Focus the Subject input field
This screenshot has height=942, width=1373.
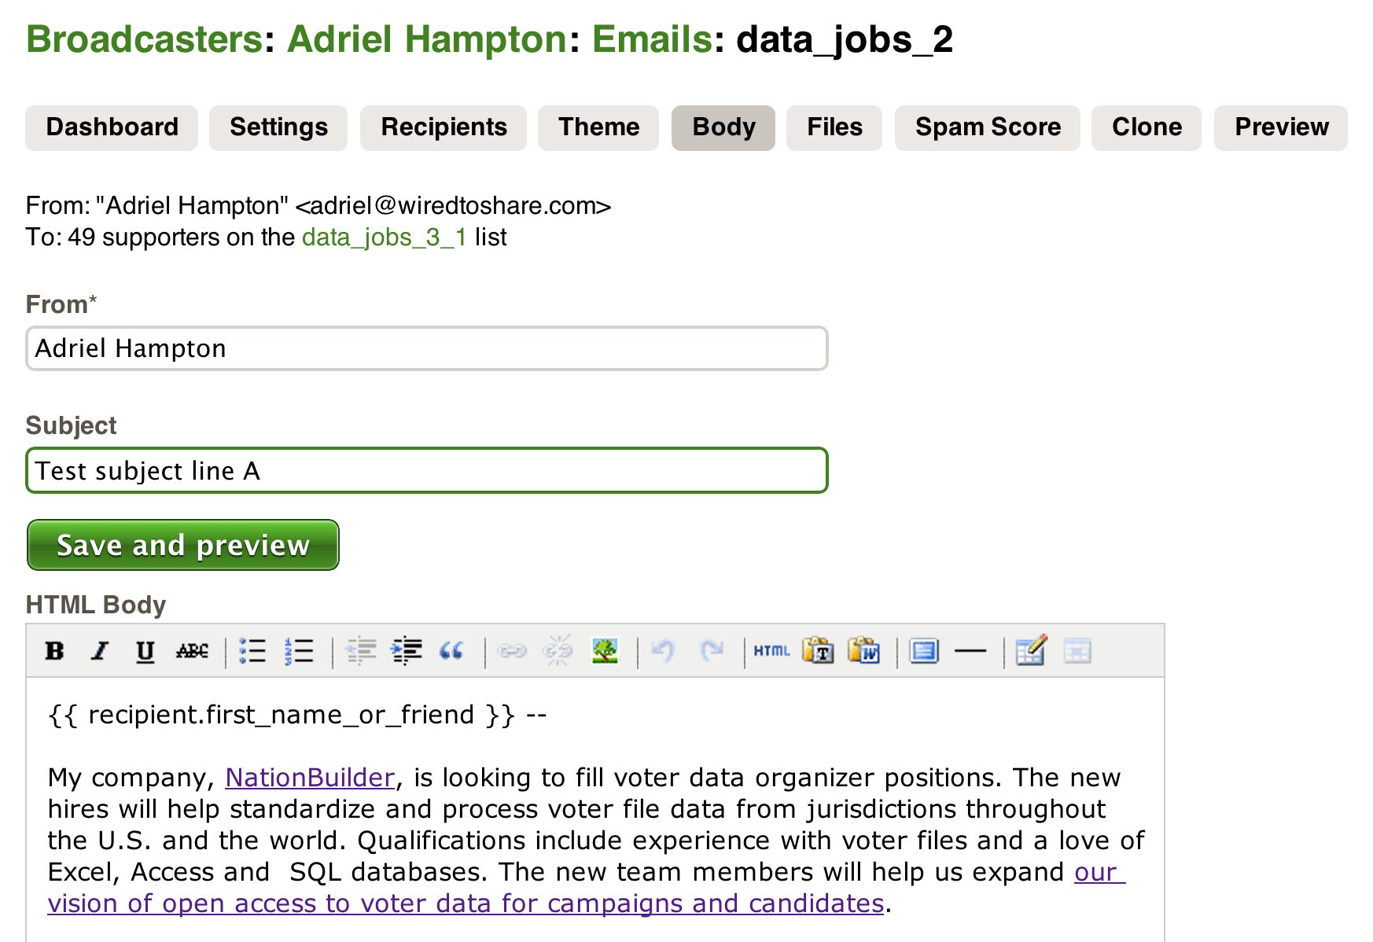point(427,470)
